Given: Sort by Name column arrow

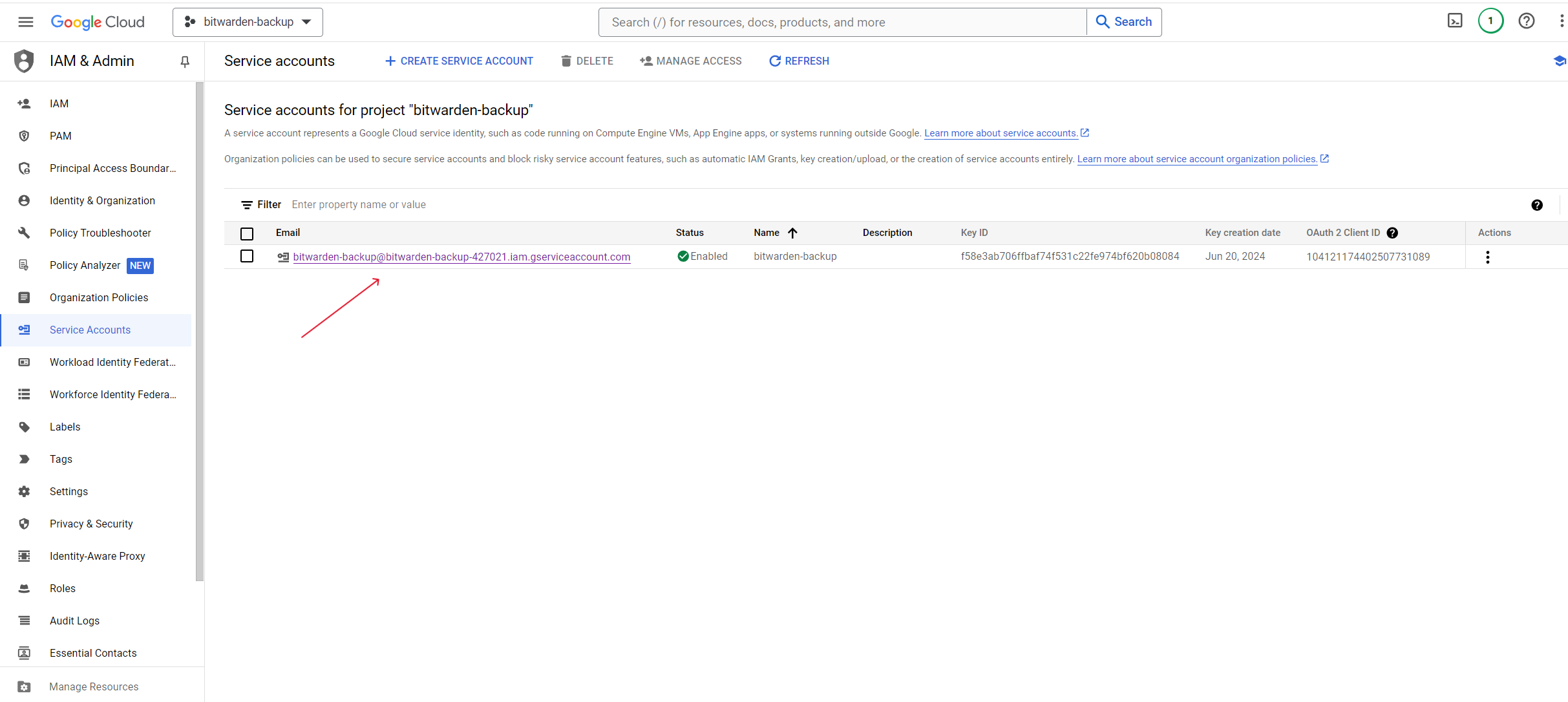Looking at the screenshot, I should tap(792, 233).
